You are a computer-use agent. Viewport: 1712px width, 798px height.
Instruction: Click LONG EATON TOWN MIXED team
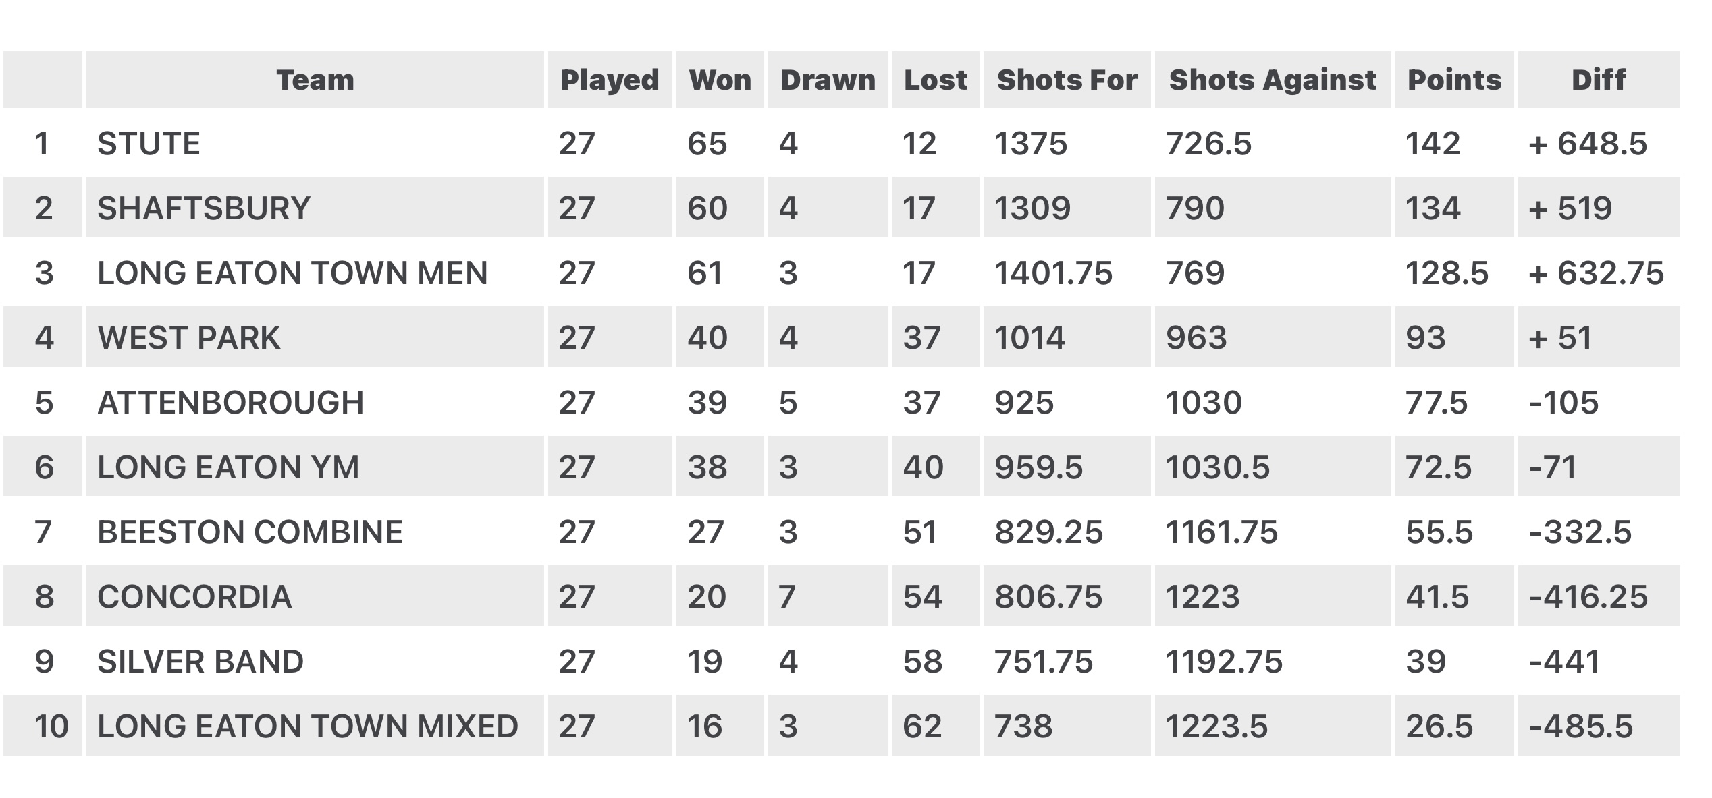pyautogui.click(x=308, y=726)
